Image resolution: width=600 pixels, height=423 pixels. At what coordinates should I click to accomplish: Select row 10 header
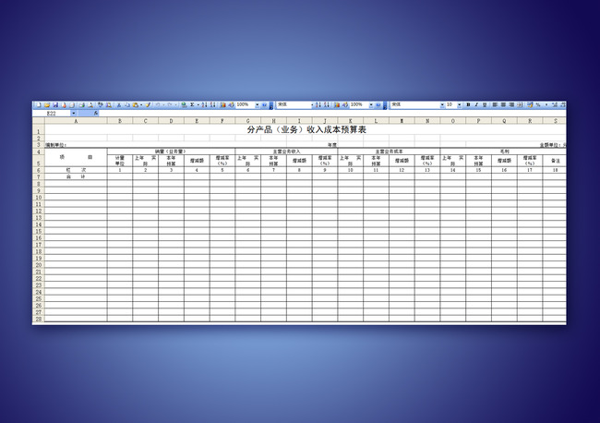39,198
